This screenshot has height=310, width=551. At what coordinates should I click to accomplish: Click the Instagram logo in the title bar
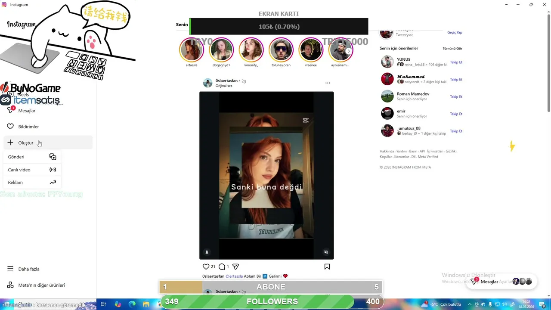point(4,4)
